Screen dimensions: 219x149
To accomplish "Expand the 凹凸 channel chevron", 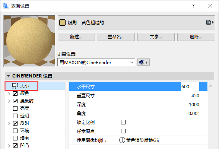I will click(9, 146).
